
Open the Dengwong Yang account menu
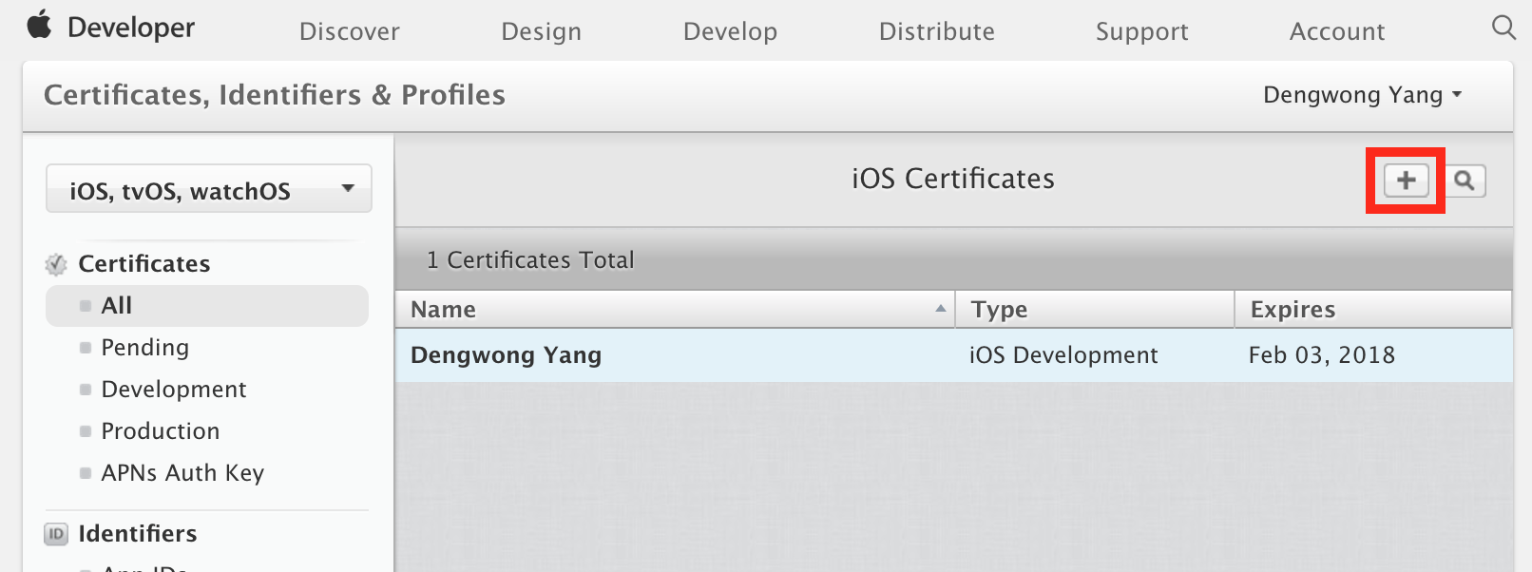click(1362, 95)
